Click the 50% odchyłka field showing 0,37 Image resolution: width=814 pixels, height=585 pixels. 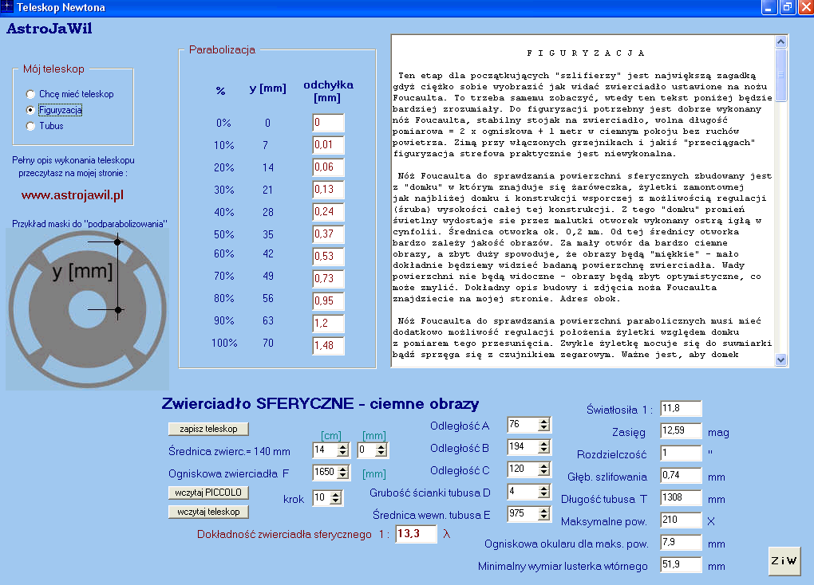[x=329, y=234]
